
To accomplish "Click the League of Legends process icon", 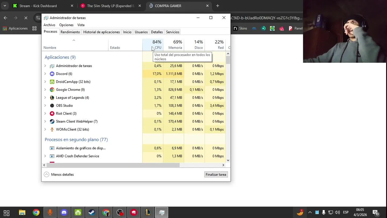I will coord(52,97).
